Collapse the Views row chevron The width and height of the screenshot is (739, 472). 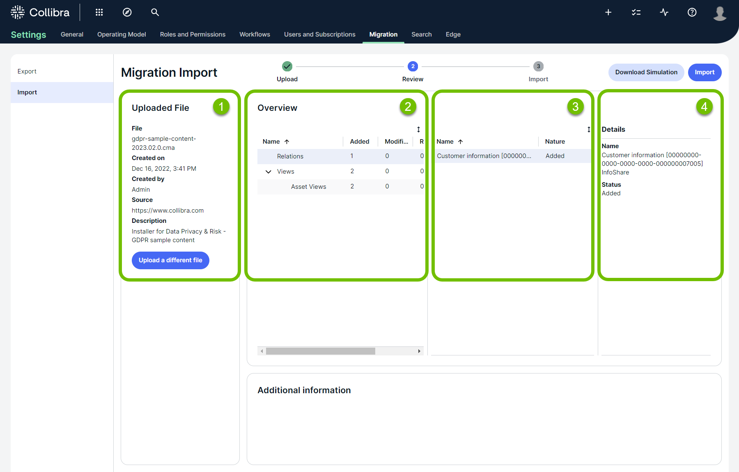pyautogui.click(x=269, y=172)
